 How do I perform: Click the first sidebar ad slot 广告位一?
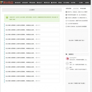(x=77, y=40)
